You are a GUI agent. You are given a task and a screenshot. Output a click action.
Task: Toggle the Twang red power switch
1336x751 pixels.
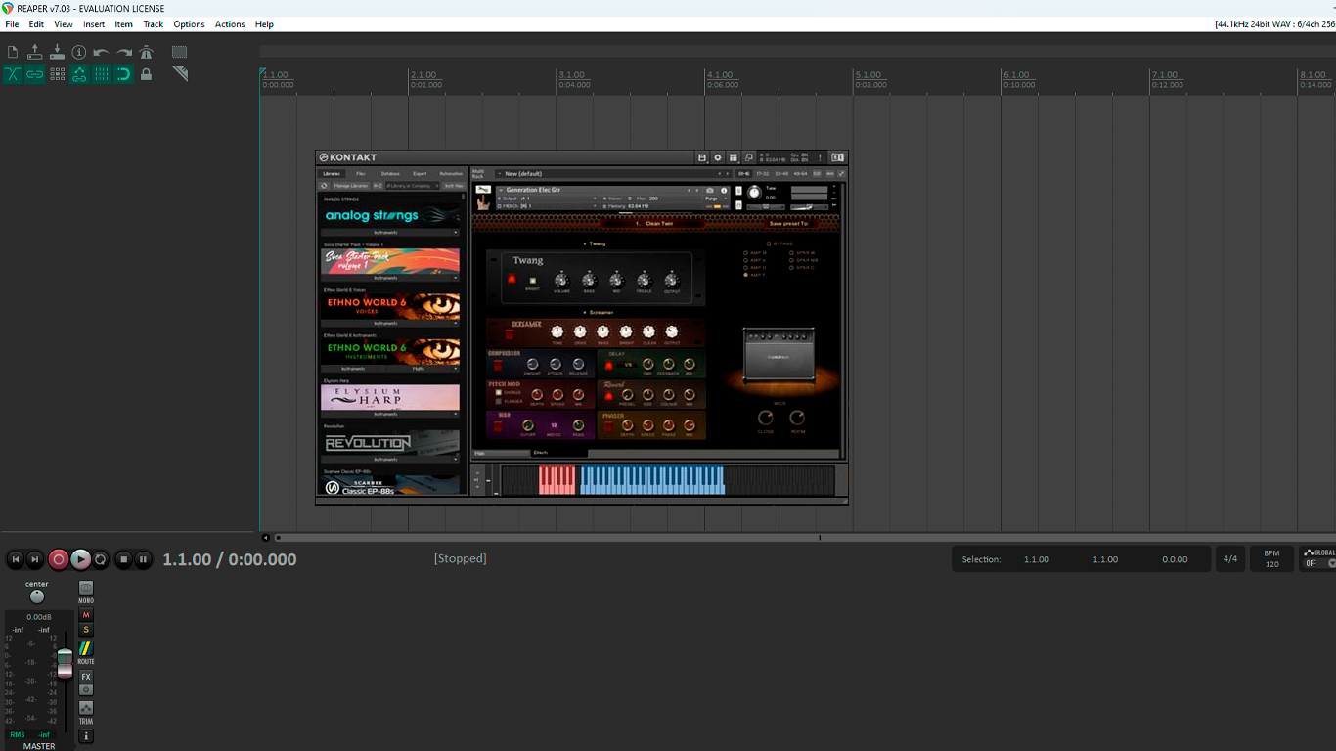[512, 279]
